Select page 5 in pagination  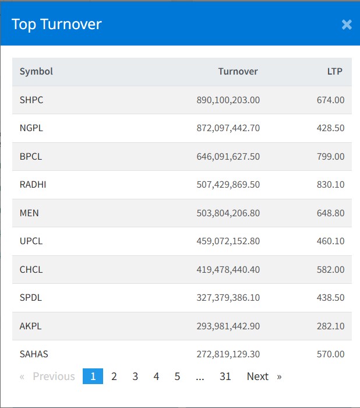click(x=177, y=377)
